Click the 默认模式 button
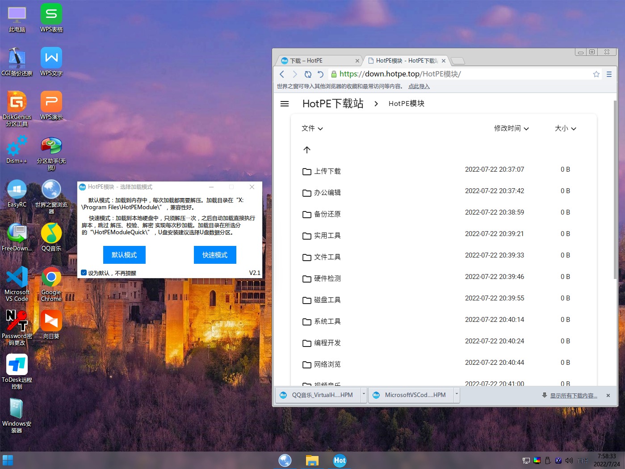The width and height of the screenshot is (625, 469). (x=124, y=255)
